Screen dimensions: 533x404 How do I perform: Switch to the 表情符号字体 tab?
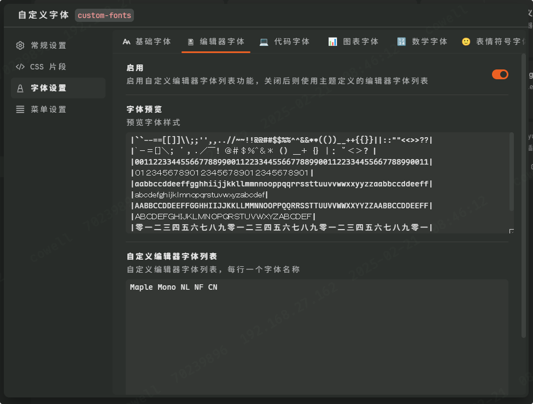pyautogui.click(x=493, y=42)
